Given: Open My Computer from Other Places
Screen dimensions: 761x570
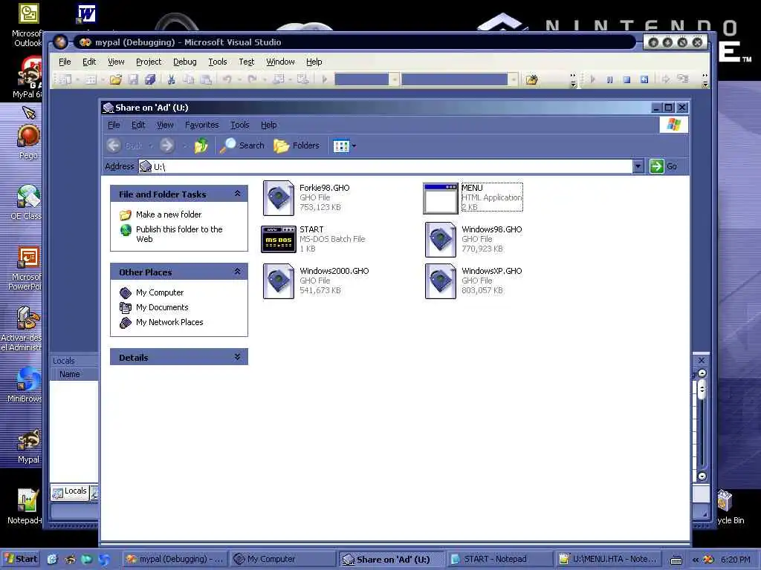Looking at the screenshot, I should click(x=160, y=292).
